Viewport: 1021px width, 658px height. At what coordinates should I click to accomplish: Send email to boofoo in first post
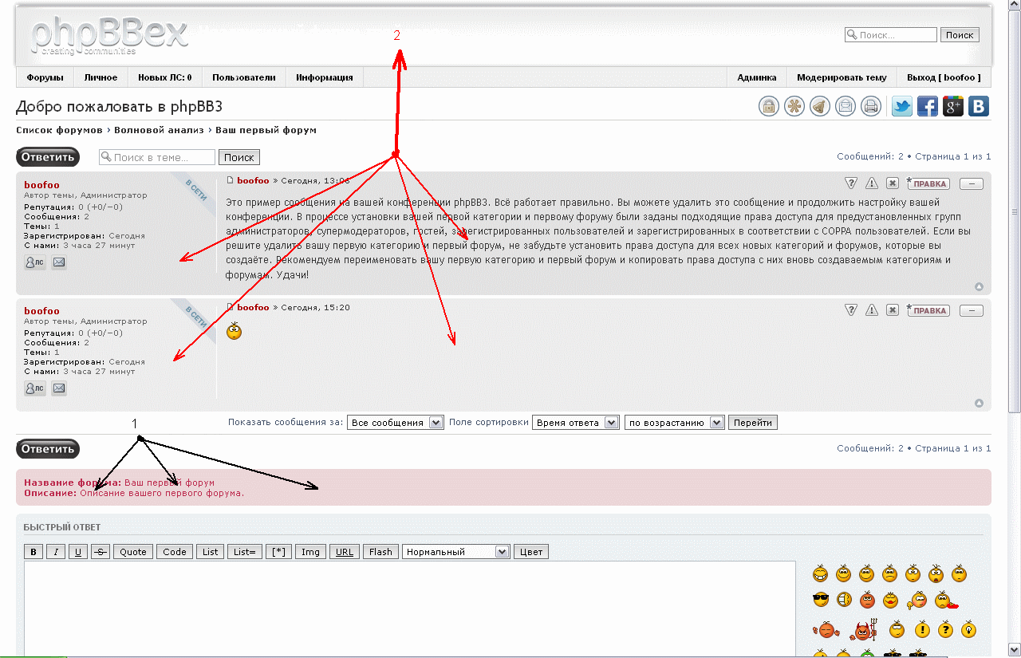coord(59,262)
